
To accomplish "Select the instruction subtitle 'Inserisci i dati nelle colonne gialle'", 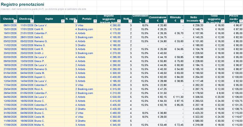I will (43, 9).
